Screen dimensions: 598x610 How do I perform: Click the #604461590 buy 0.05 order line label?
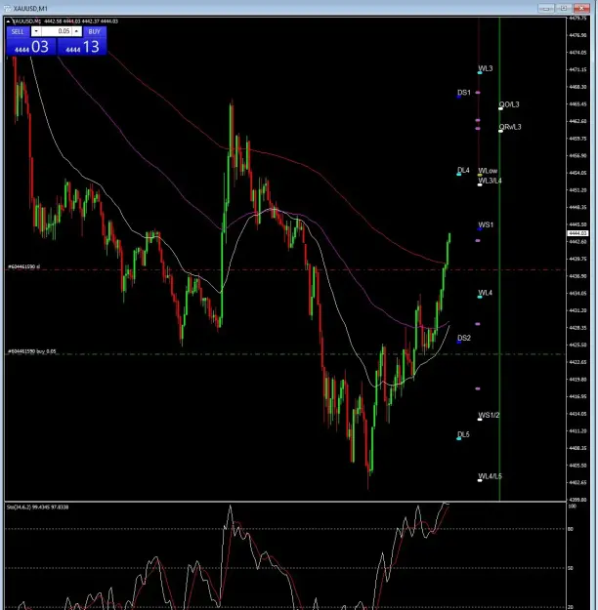tap(32, 351)
